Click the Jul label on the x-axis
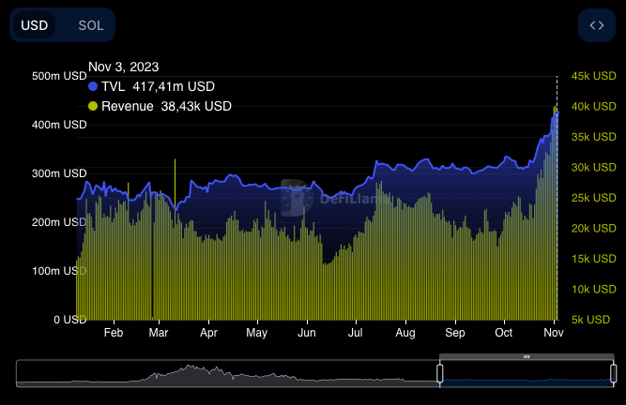626x405 pixels. [x=356, y=333]
